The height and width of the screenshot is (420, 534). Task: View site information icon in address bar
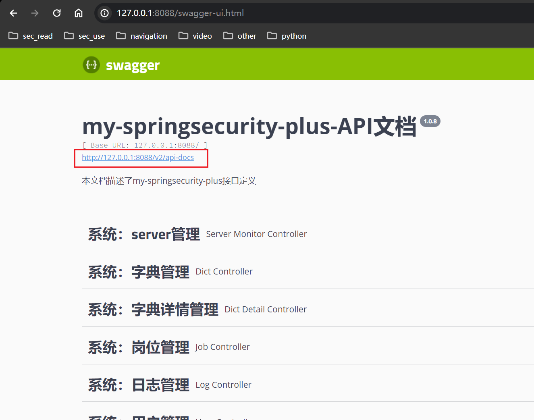pos(105,13)
